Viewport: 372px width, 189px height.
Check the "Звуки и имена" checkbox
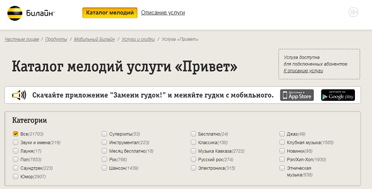(16, 142)
